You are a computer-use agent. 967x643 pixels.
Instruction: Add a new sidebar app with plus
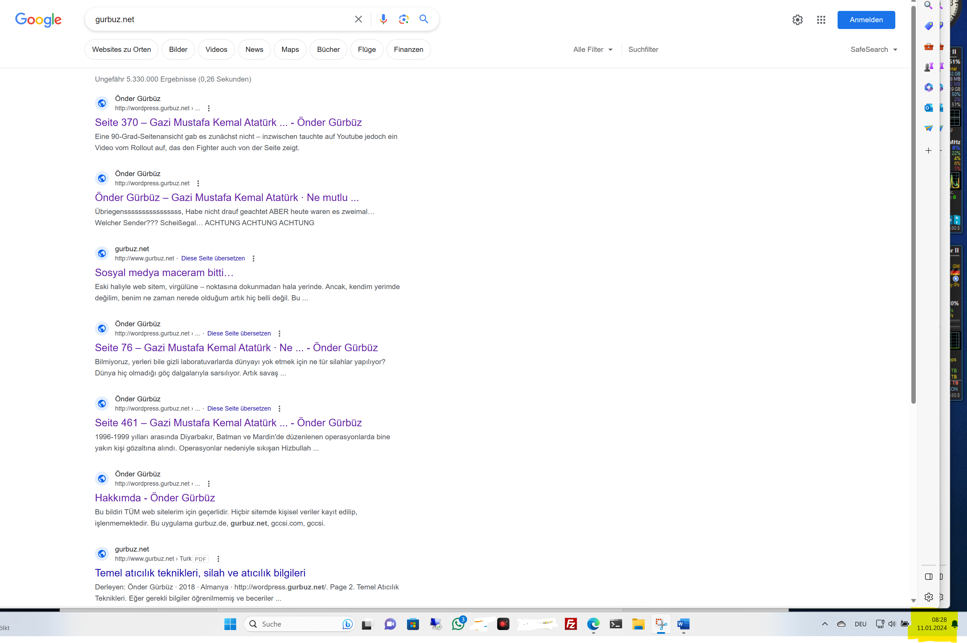[x=928, y=151]
